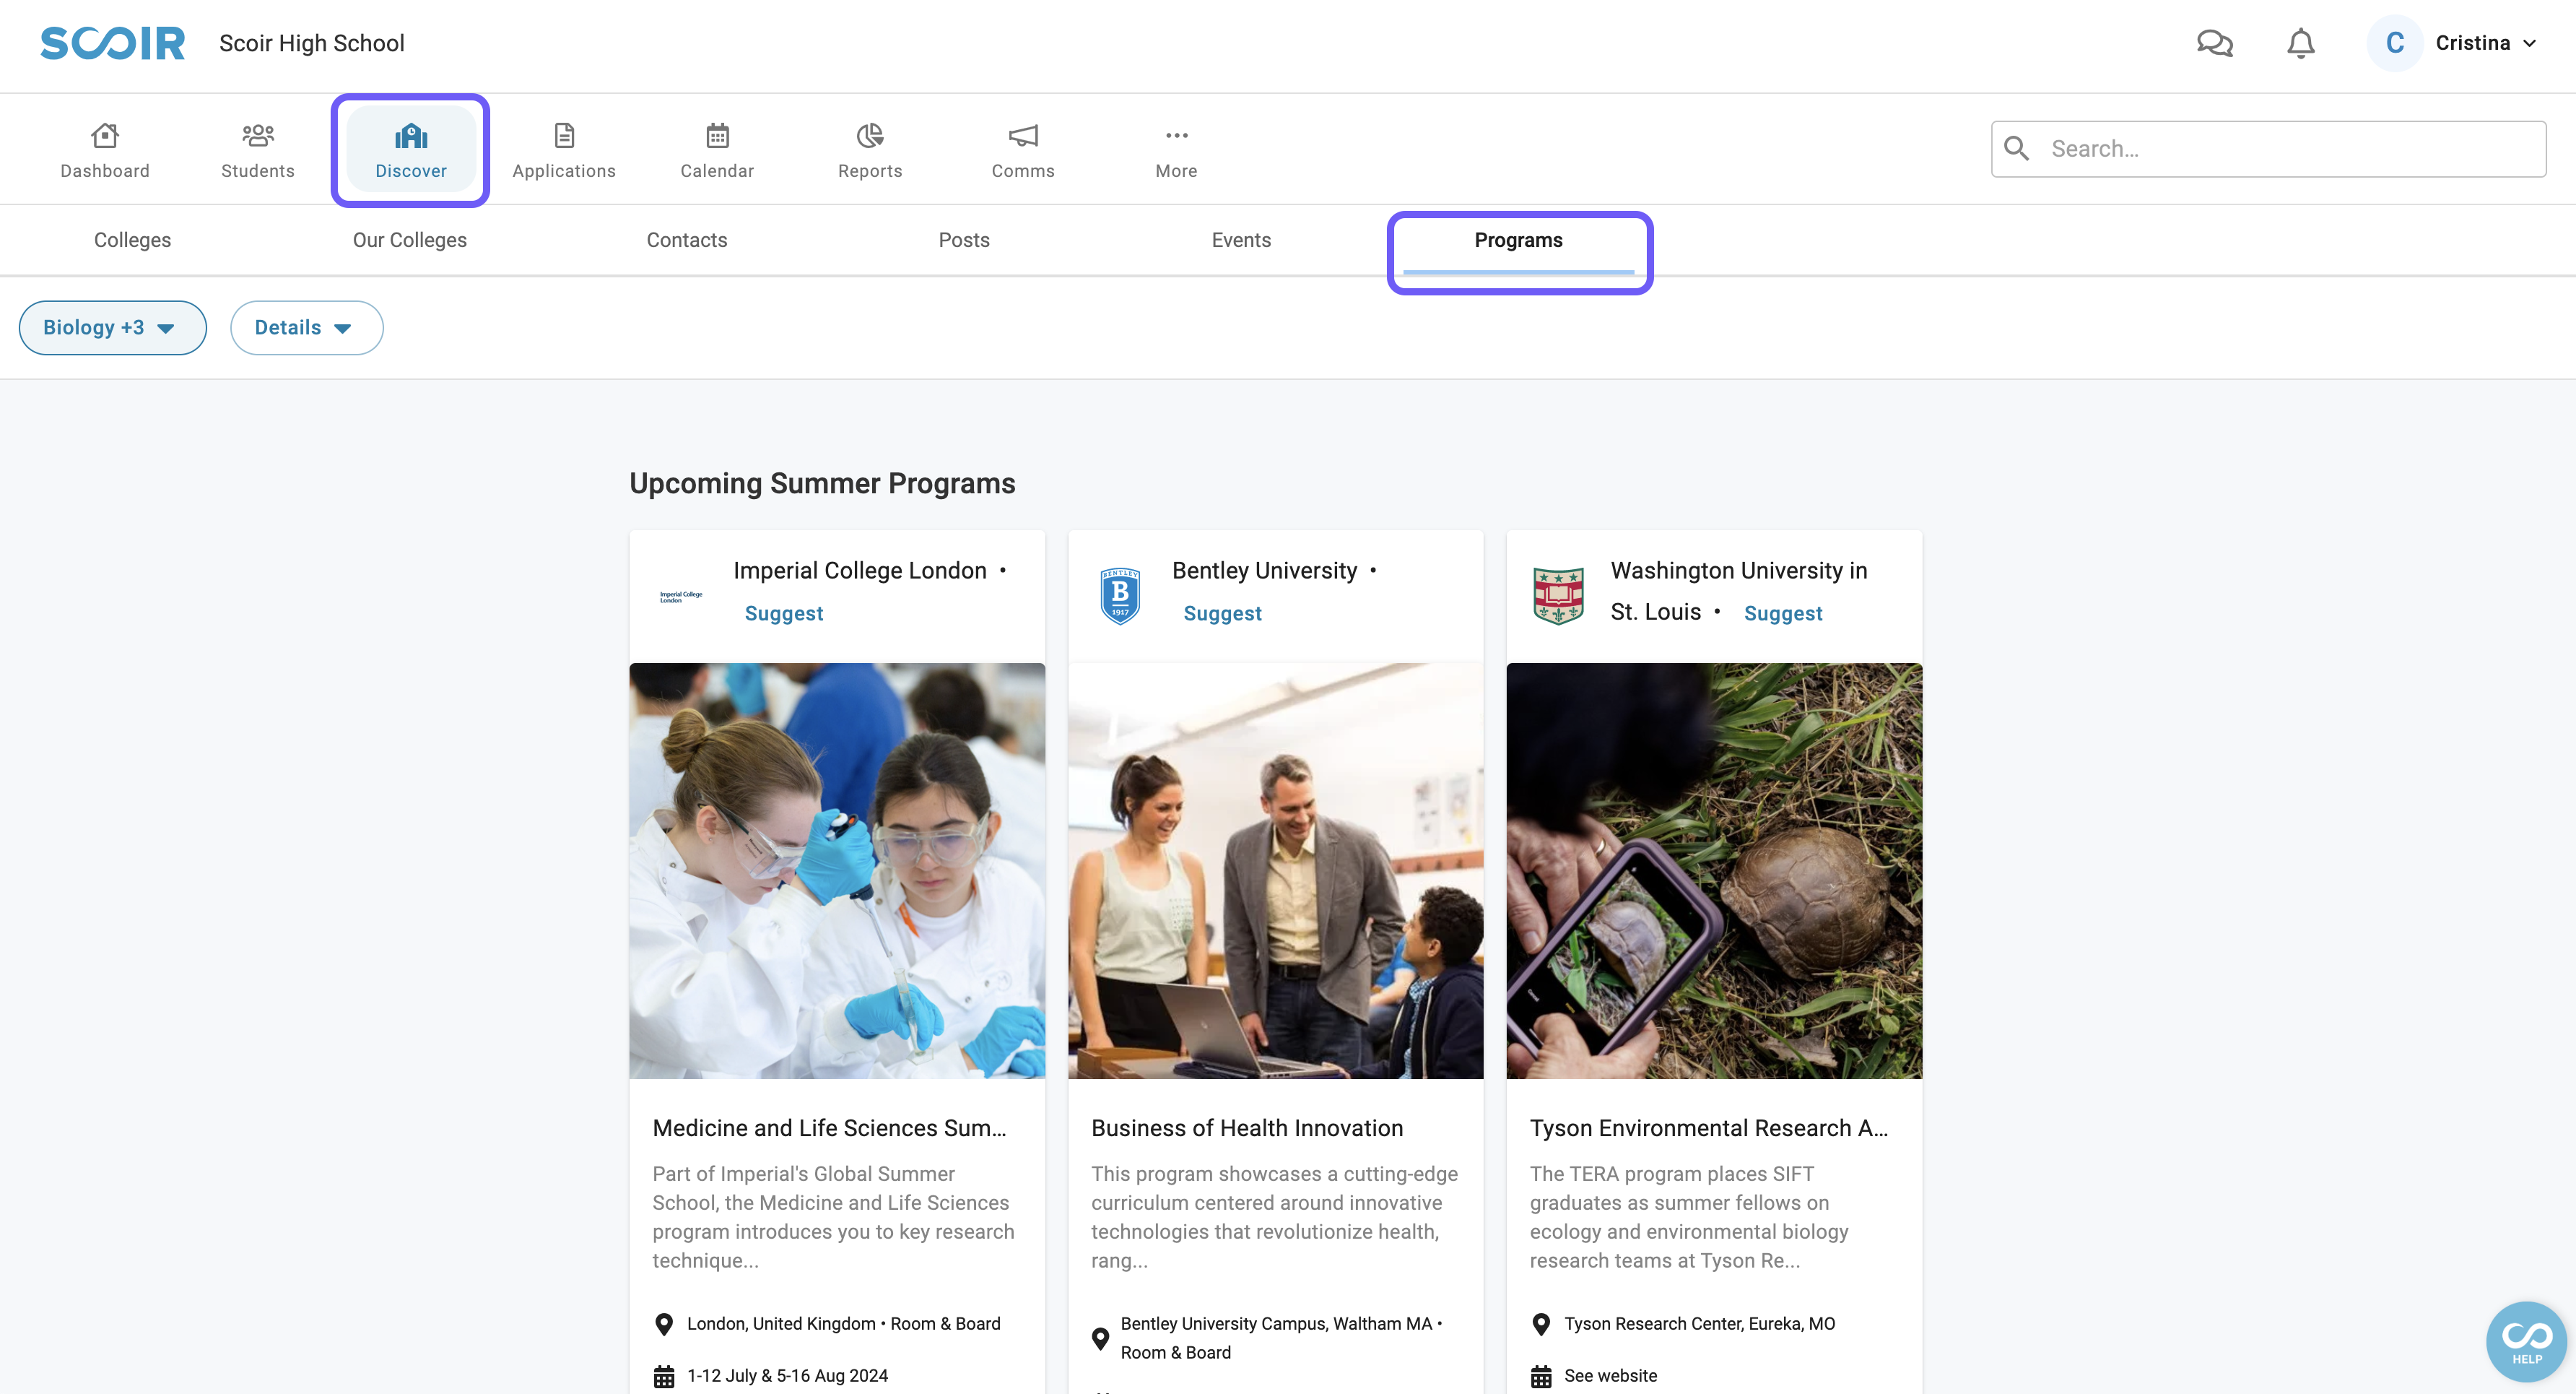Click the Scoir logo
This screenshot has height=1394, width=2576.
tap(112, 43)
